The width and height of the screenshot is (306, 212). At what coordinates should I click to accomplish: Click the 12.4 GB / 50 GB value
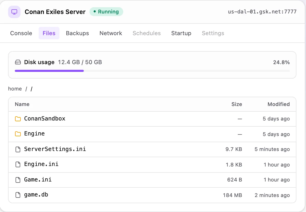(x=80, y=62)
